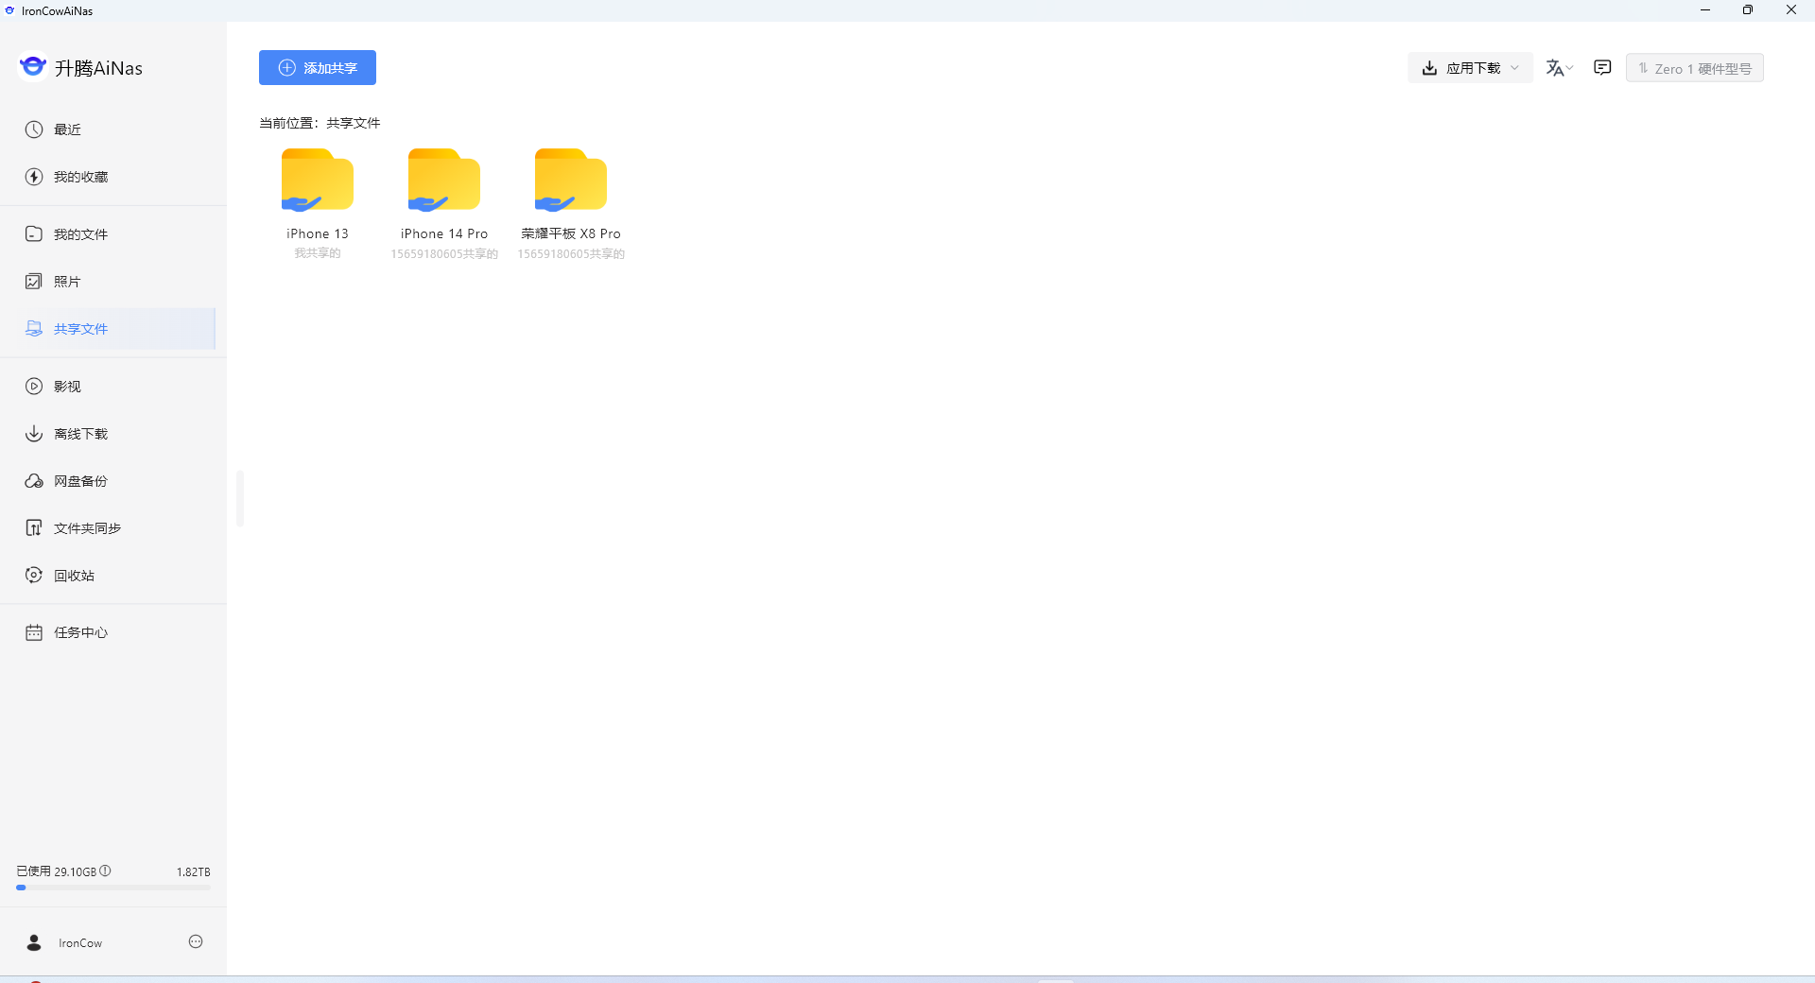
Task: Open the 照片 (Photos) section
Action: click(x=66, y=281)
